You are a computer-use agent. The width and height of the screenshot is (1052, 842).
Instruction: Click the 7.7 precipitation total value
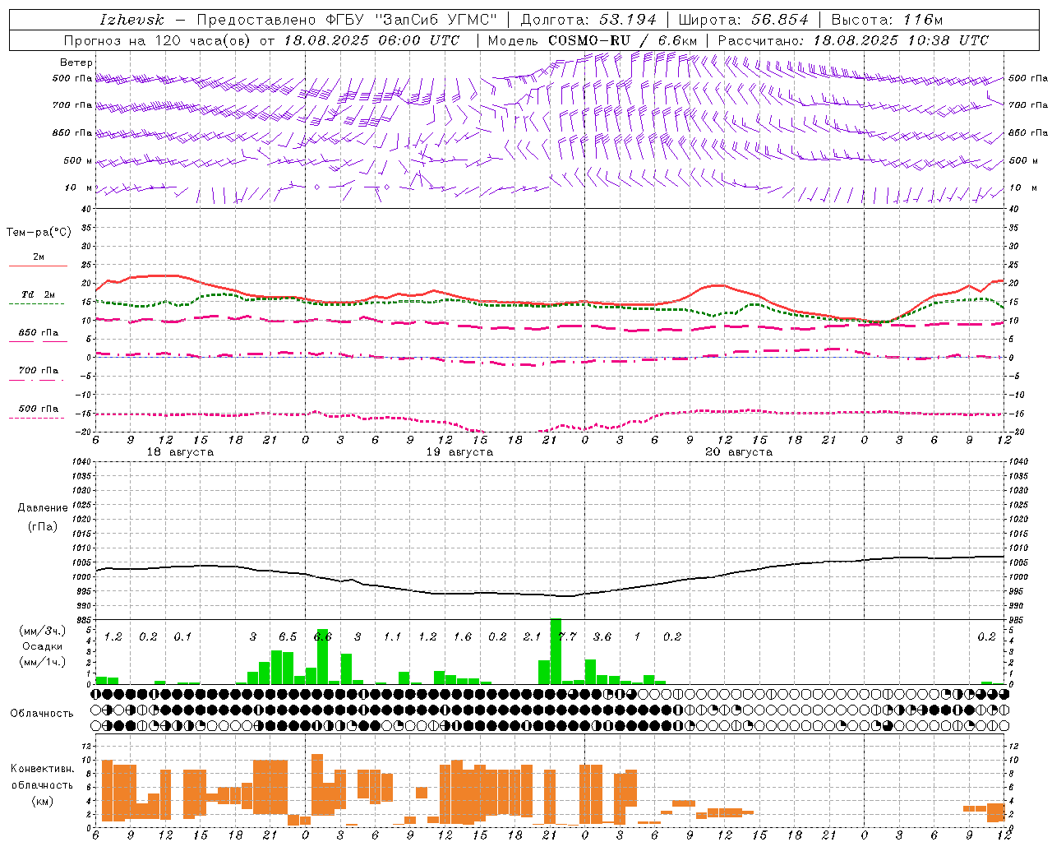pyautogui.click(x=567, y=637)
